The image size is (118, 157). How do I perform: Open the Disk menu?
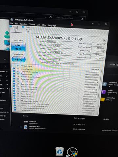39,25
